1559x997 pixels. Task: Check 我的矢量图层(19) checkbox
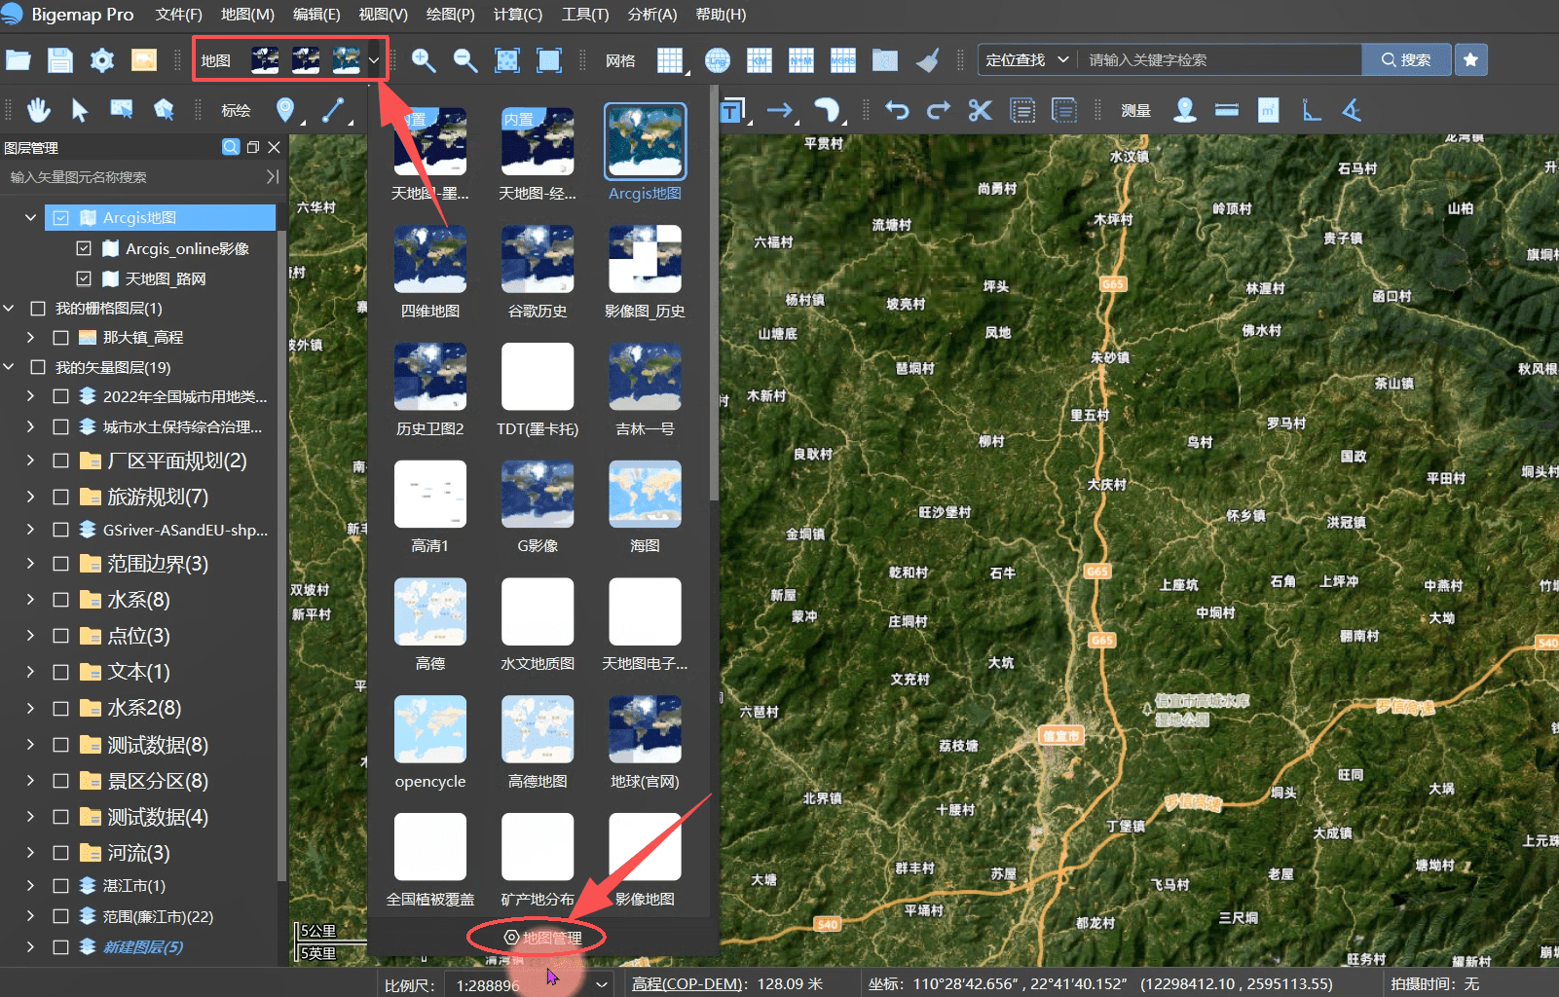pos(38,368)
